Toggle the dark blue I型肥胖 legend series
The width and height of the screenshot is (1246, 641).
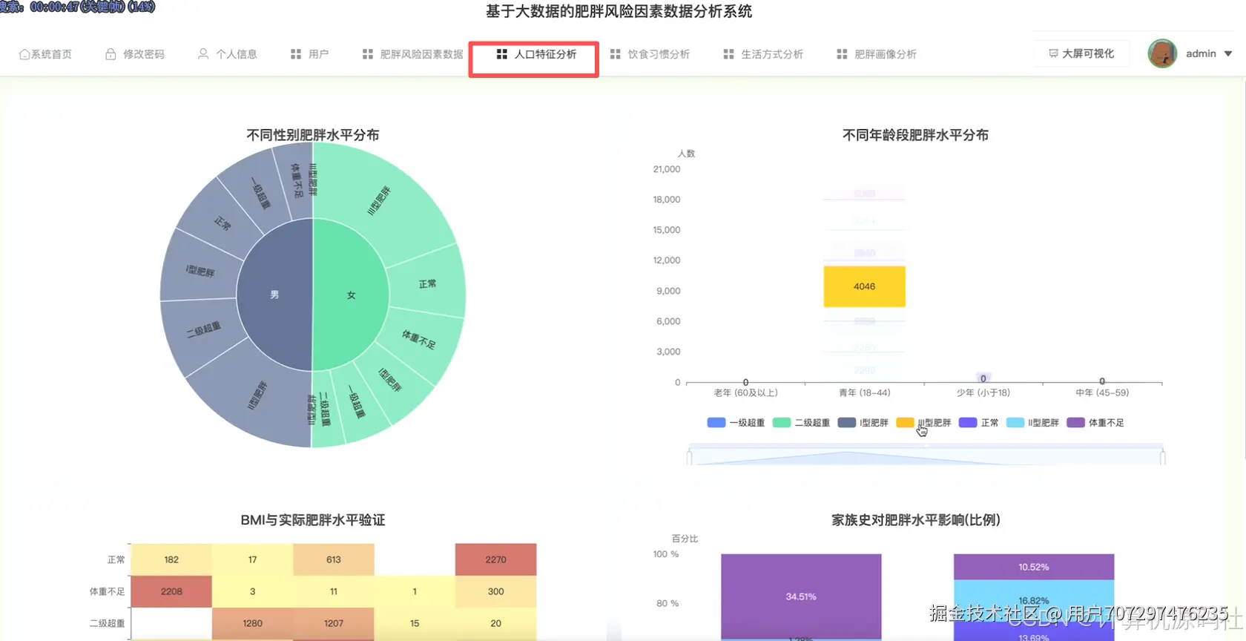pos(863,423)
